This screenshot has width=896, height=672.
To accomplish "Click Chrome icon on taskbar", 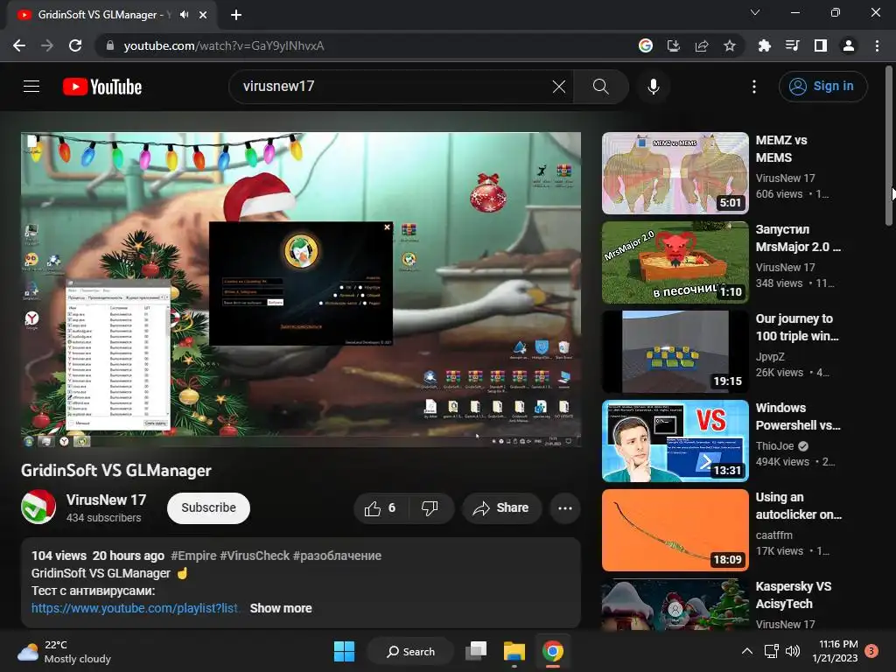I will (x=553, y=651).
